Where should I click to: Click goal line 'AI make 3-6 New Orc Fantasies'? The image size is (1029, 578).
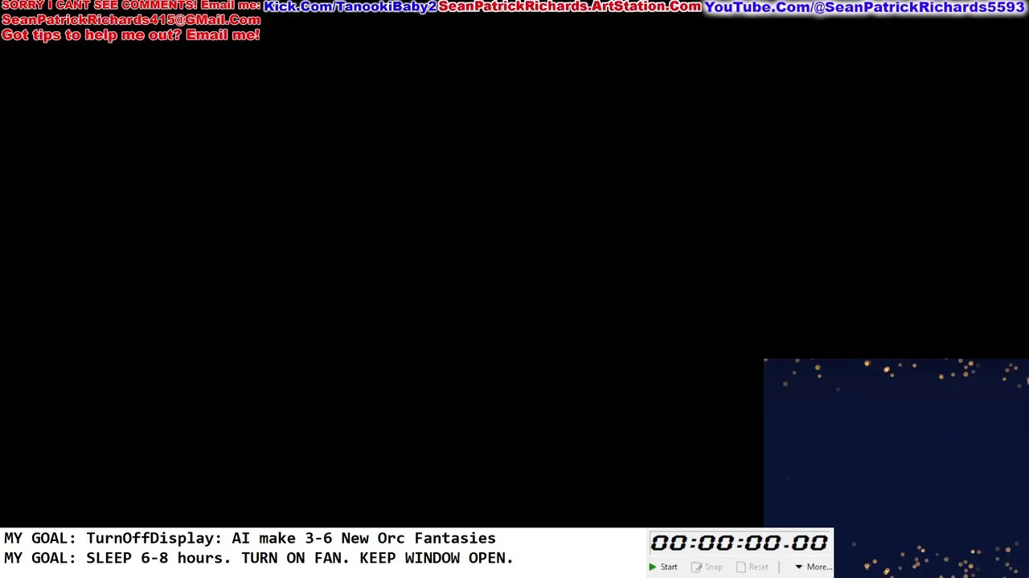pyautogui.click(x=363, y=539)
